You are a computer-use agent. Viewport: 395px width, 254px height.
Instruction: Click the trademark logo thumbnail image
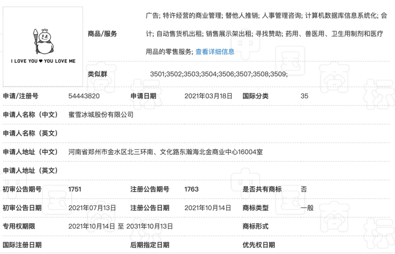tap(43, 47)
